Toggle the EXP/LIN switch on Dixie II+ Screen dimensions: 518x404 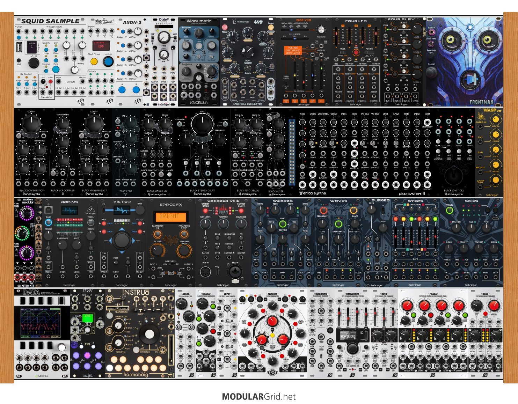[153, 38]
